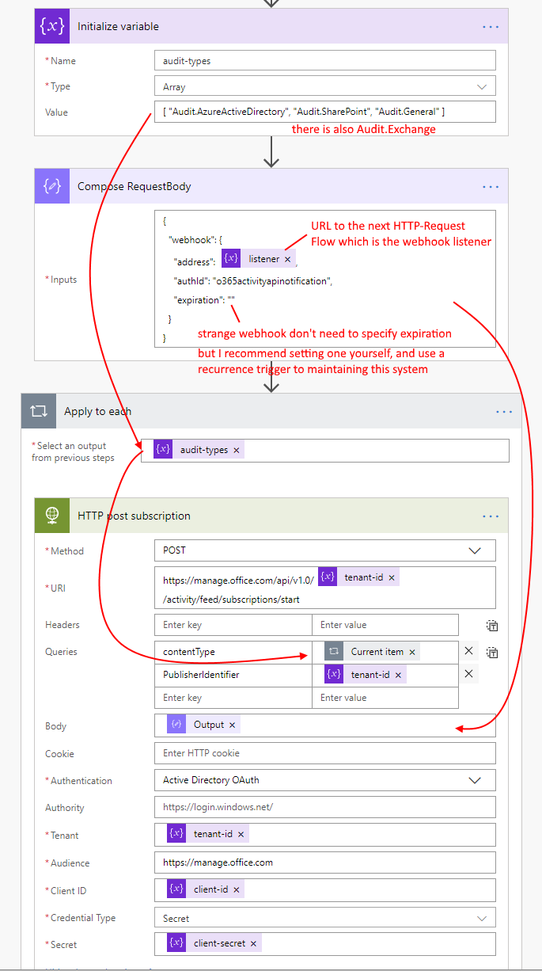Delete the contentType query row
This screenshot has height=971, width=542.
469,651
